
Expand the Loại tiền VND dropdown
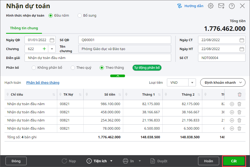[192, 82]
